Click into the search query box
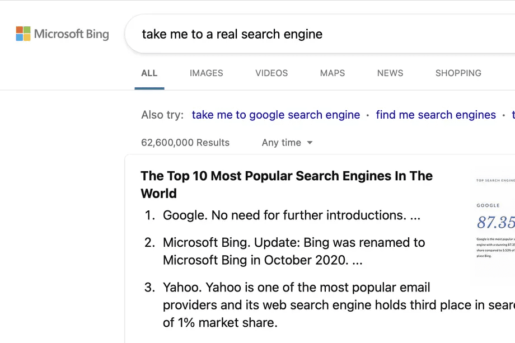 313,34
